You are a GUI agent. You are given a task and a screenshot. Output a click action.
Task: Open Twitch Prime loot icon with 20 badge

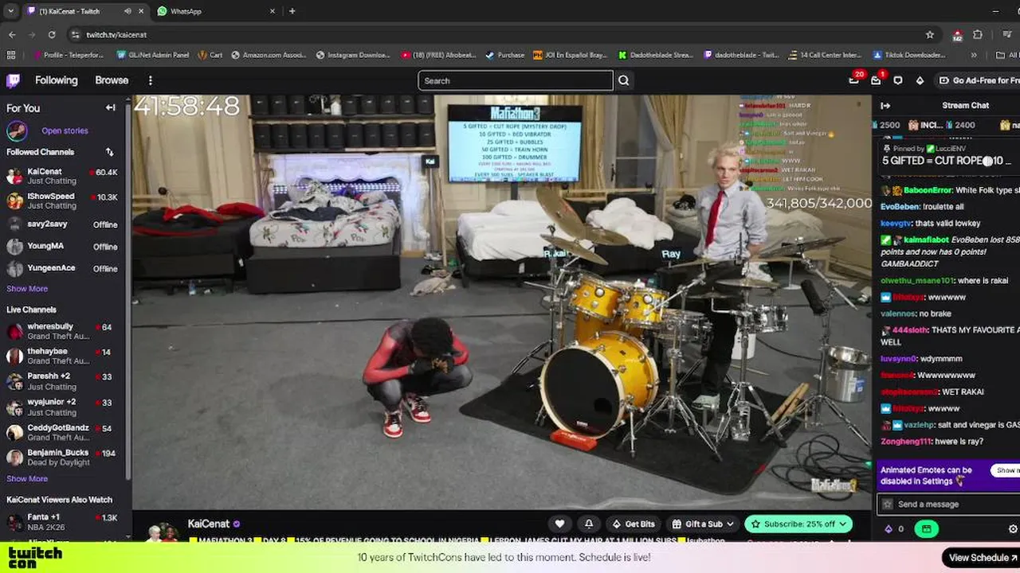point(854,80)
